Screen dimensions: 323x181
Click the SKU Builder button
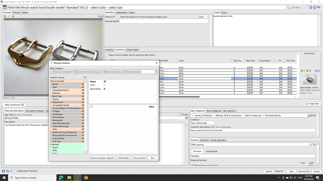123,158
